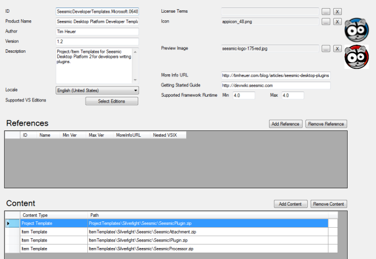Edit the Product Name field
The height and width of the screenshot is (259, 376).
click(x=97, y=21)
